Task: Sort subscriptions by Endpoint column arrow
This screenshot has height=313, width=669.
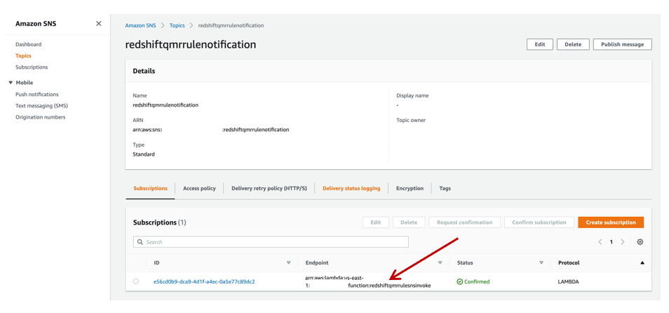Action: (x=440, y=262)
